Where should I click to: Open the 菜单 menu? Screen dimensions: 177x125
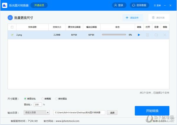157,5
